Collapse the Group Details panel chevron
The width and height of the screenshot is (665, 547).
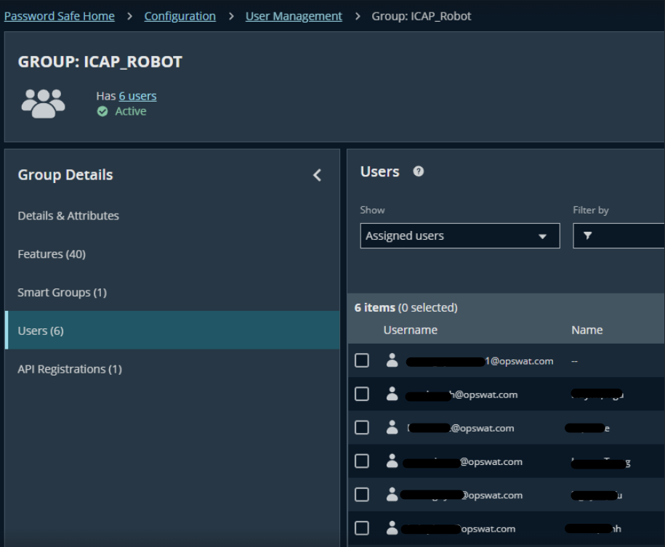317,175
